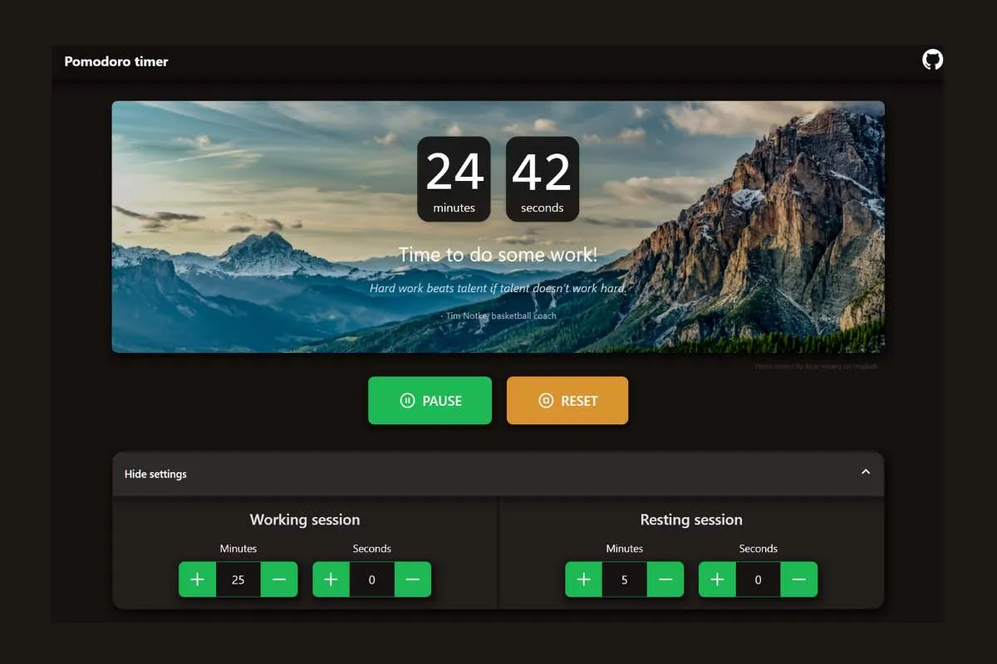997x664 pixels.
Task: Click the circular reset icon in RESET button
Action: point(544,400)
